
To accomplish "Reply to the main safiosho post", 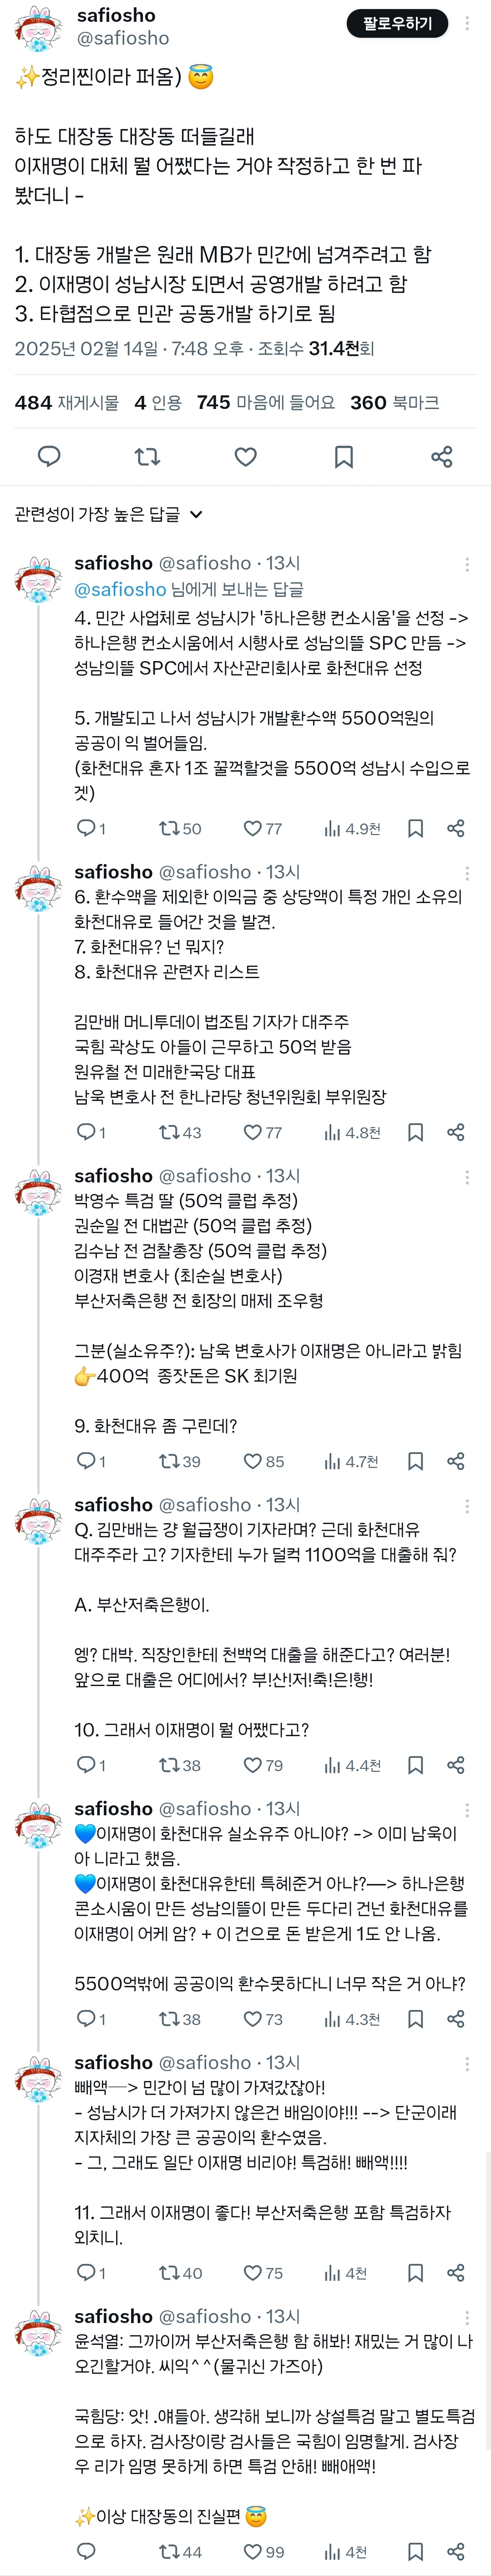I will pyautogui.click(x=49, y=456).
